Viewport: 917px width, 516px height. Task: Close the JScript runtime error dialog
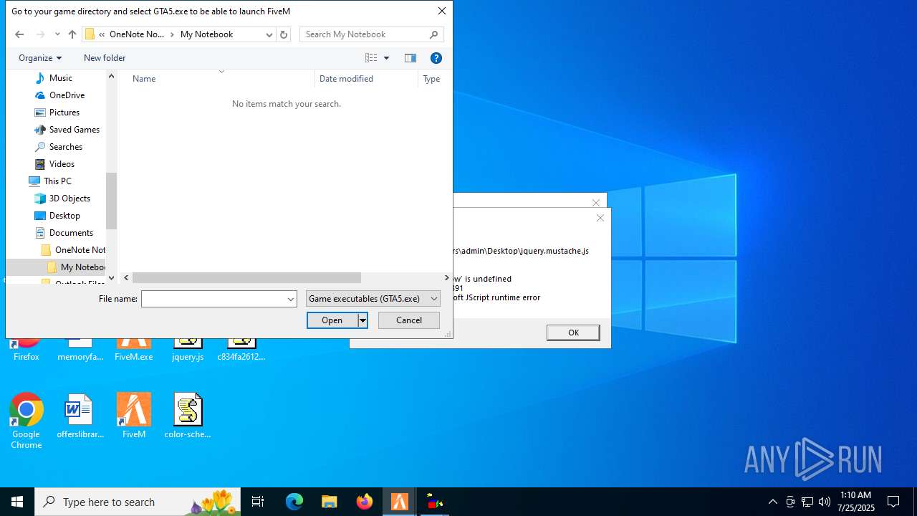pos(600,218)
